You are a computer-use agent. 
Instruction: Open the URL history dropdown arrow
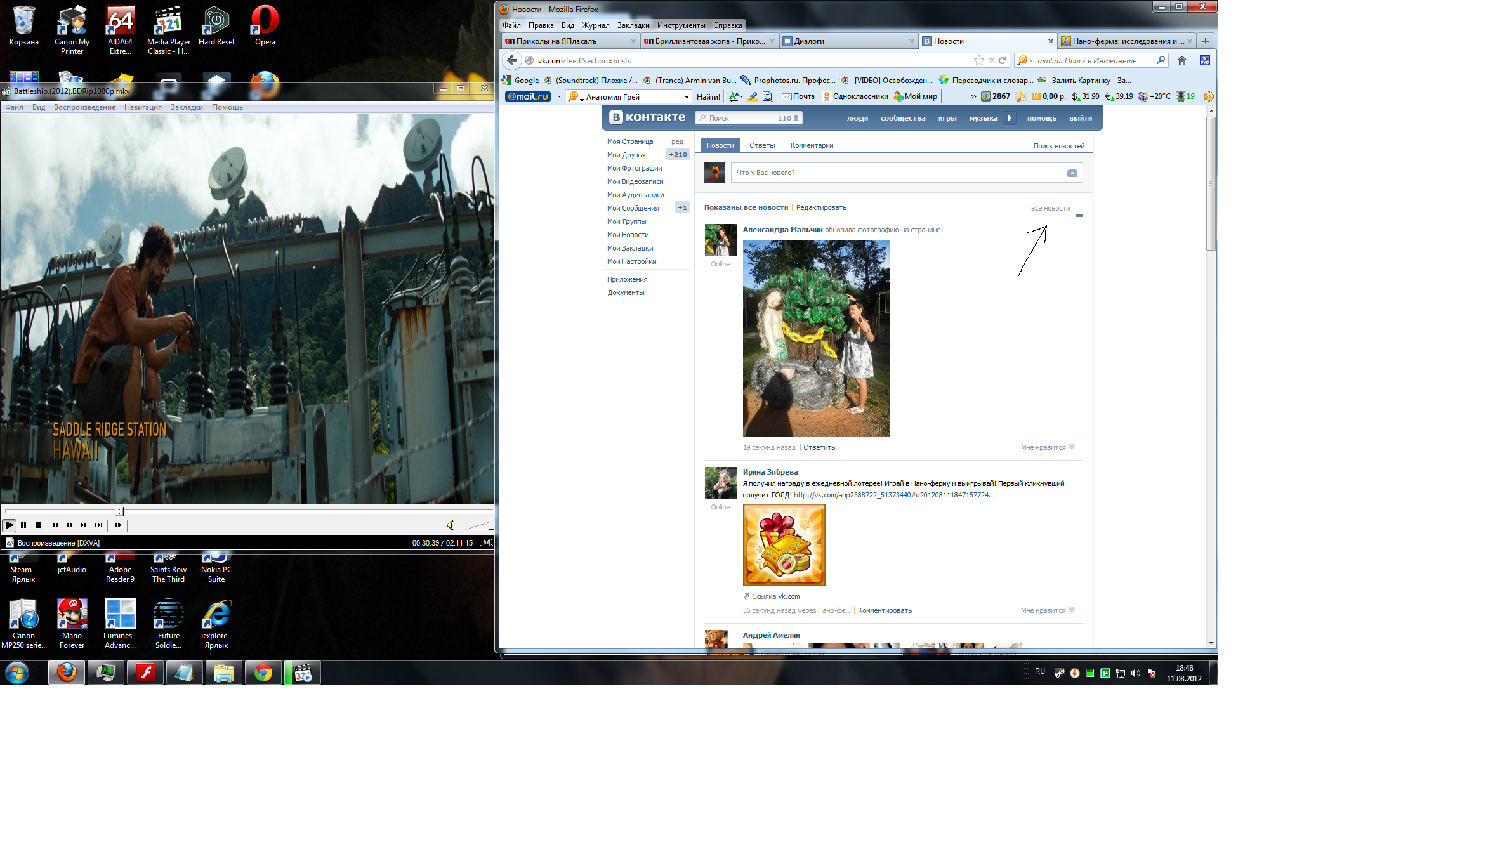tap(991, 61)
